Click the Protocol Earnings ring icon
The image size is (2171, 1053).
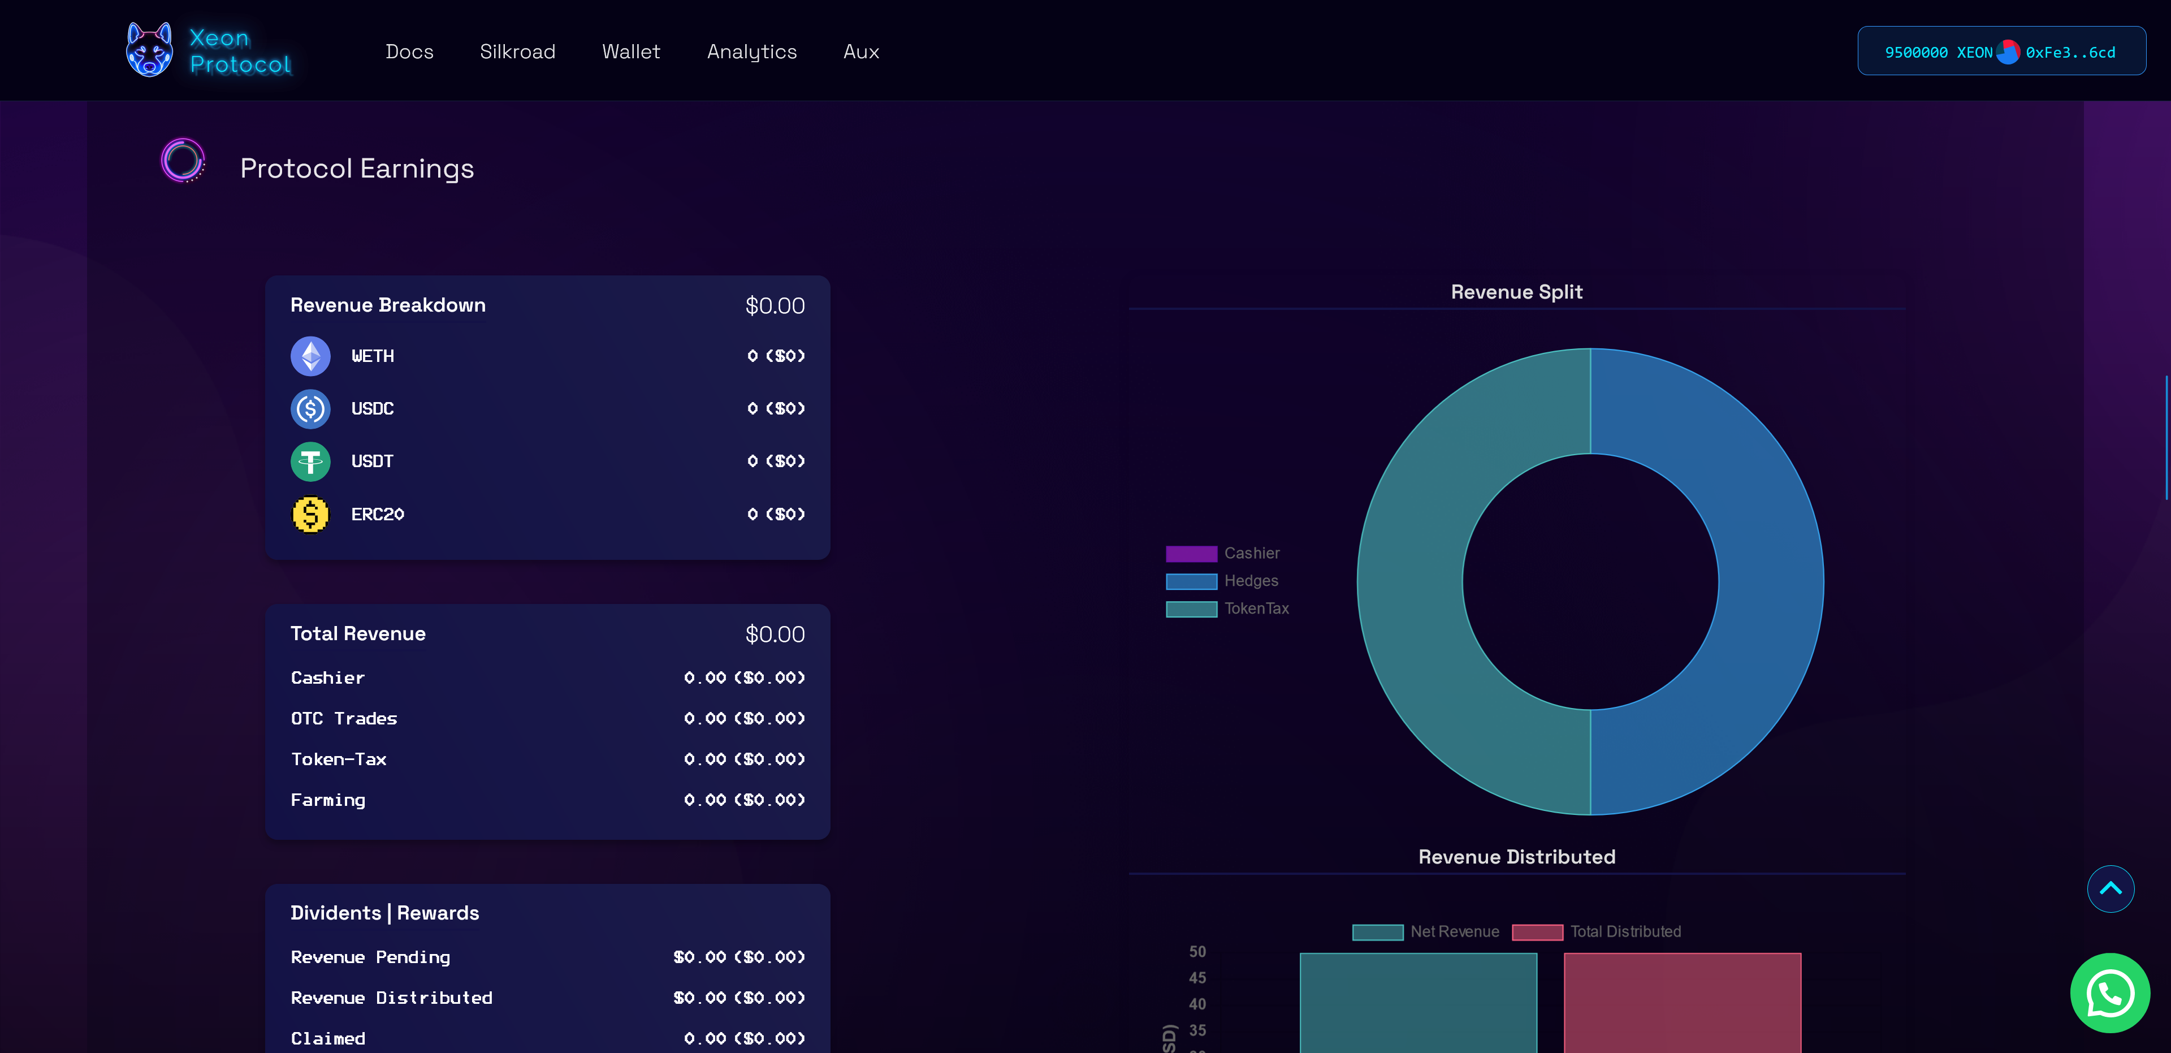[x=183, y=160]
